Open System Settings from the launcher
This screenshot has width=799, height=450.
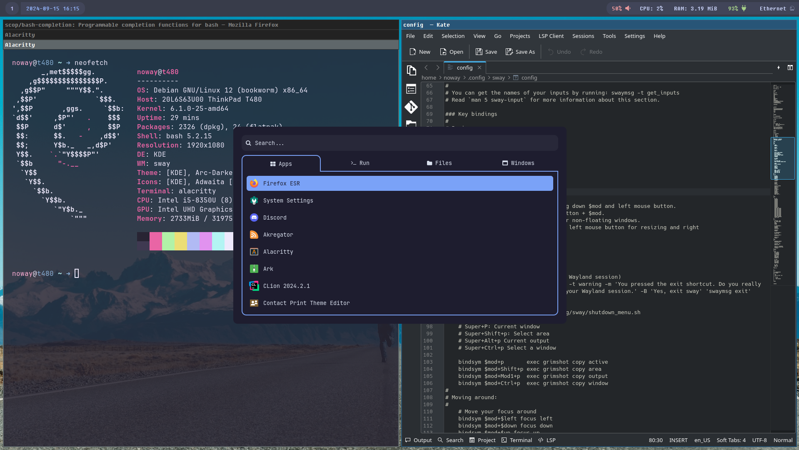(400, 200)
